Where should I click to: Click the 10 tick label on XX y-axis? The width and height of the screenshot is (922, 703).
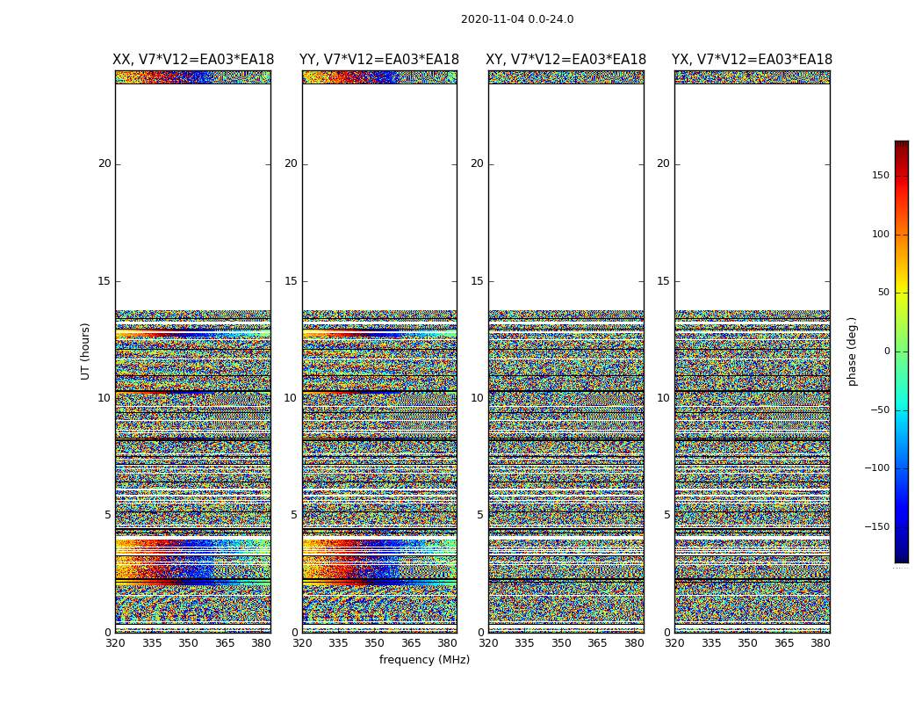[x=104, y=398]
